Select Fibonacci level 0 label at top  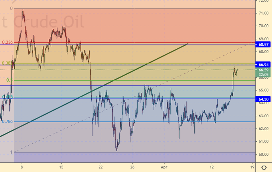coord(11,8)
